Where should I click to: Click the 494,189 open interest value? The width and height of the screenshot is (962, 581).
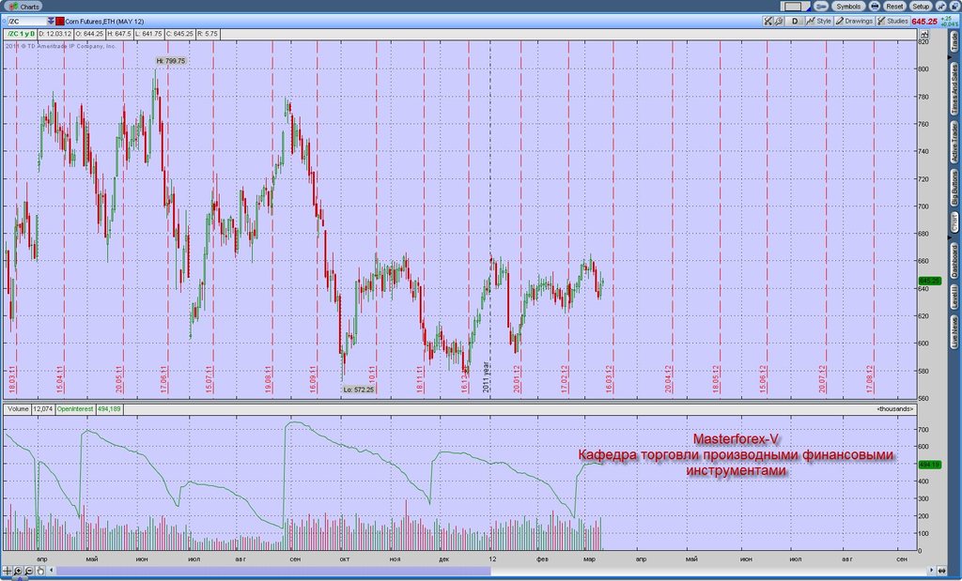109,409
